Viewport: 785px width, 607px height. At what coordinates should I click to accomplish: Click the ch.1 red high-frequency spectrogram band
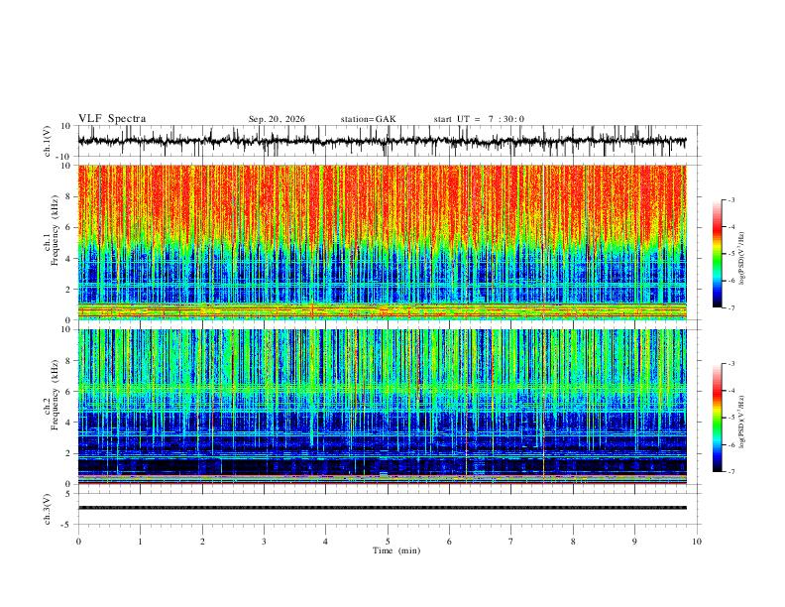click(x=382, y=203)
